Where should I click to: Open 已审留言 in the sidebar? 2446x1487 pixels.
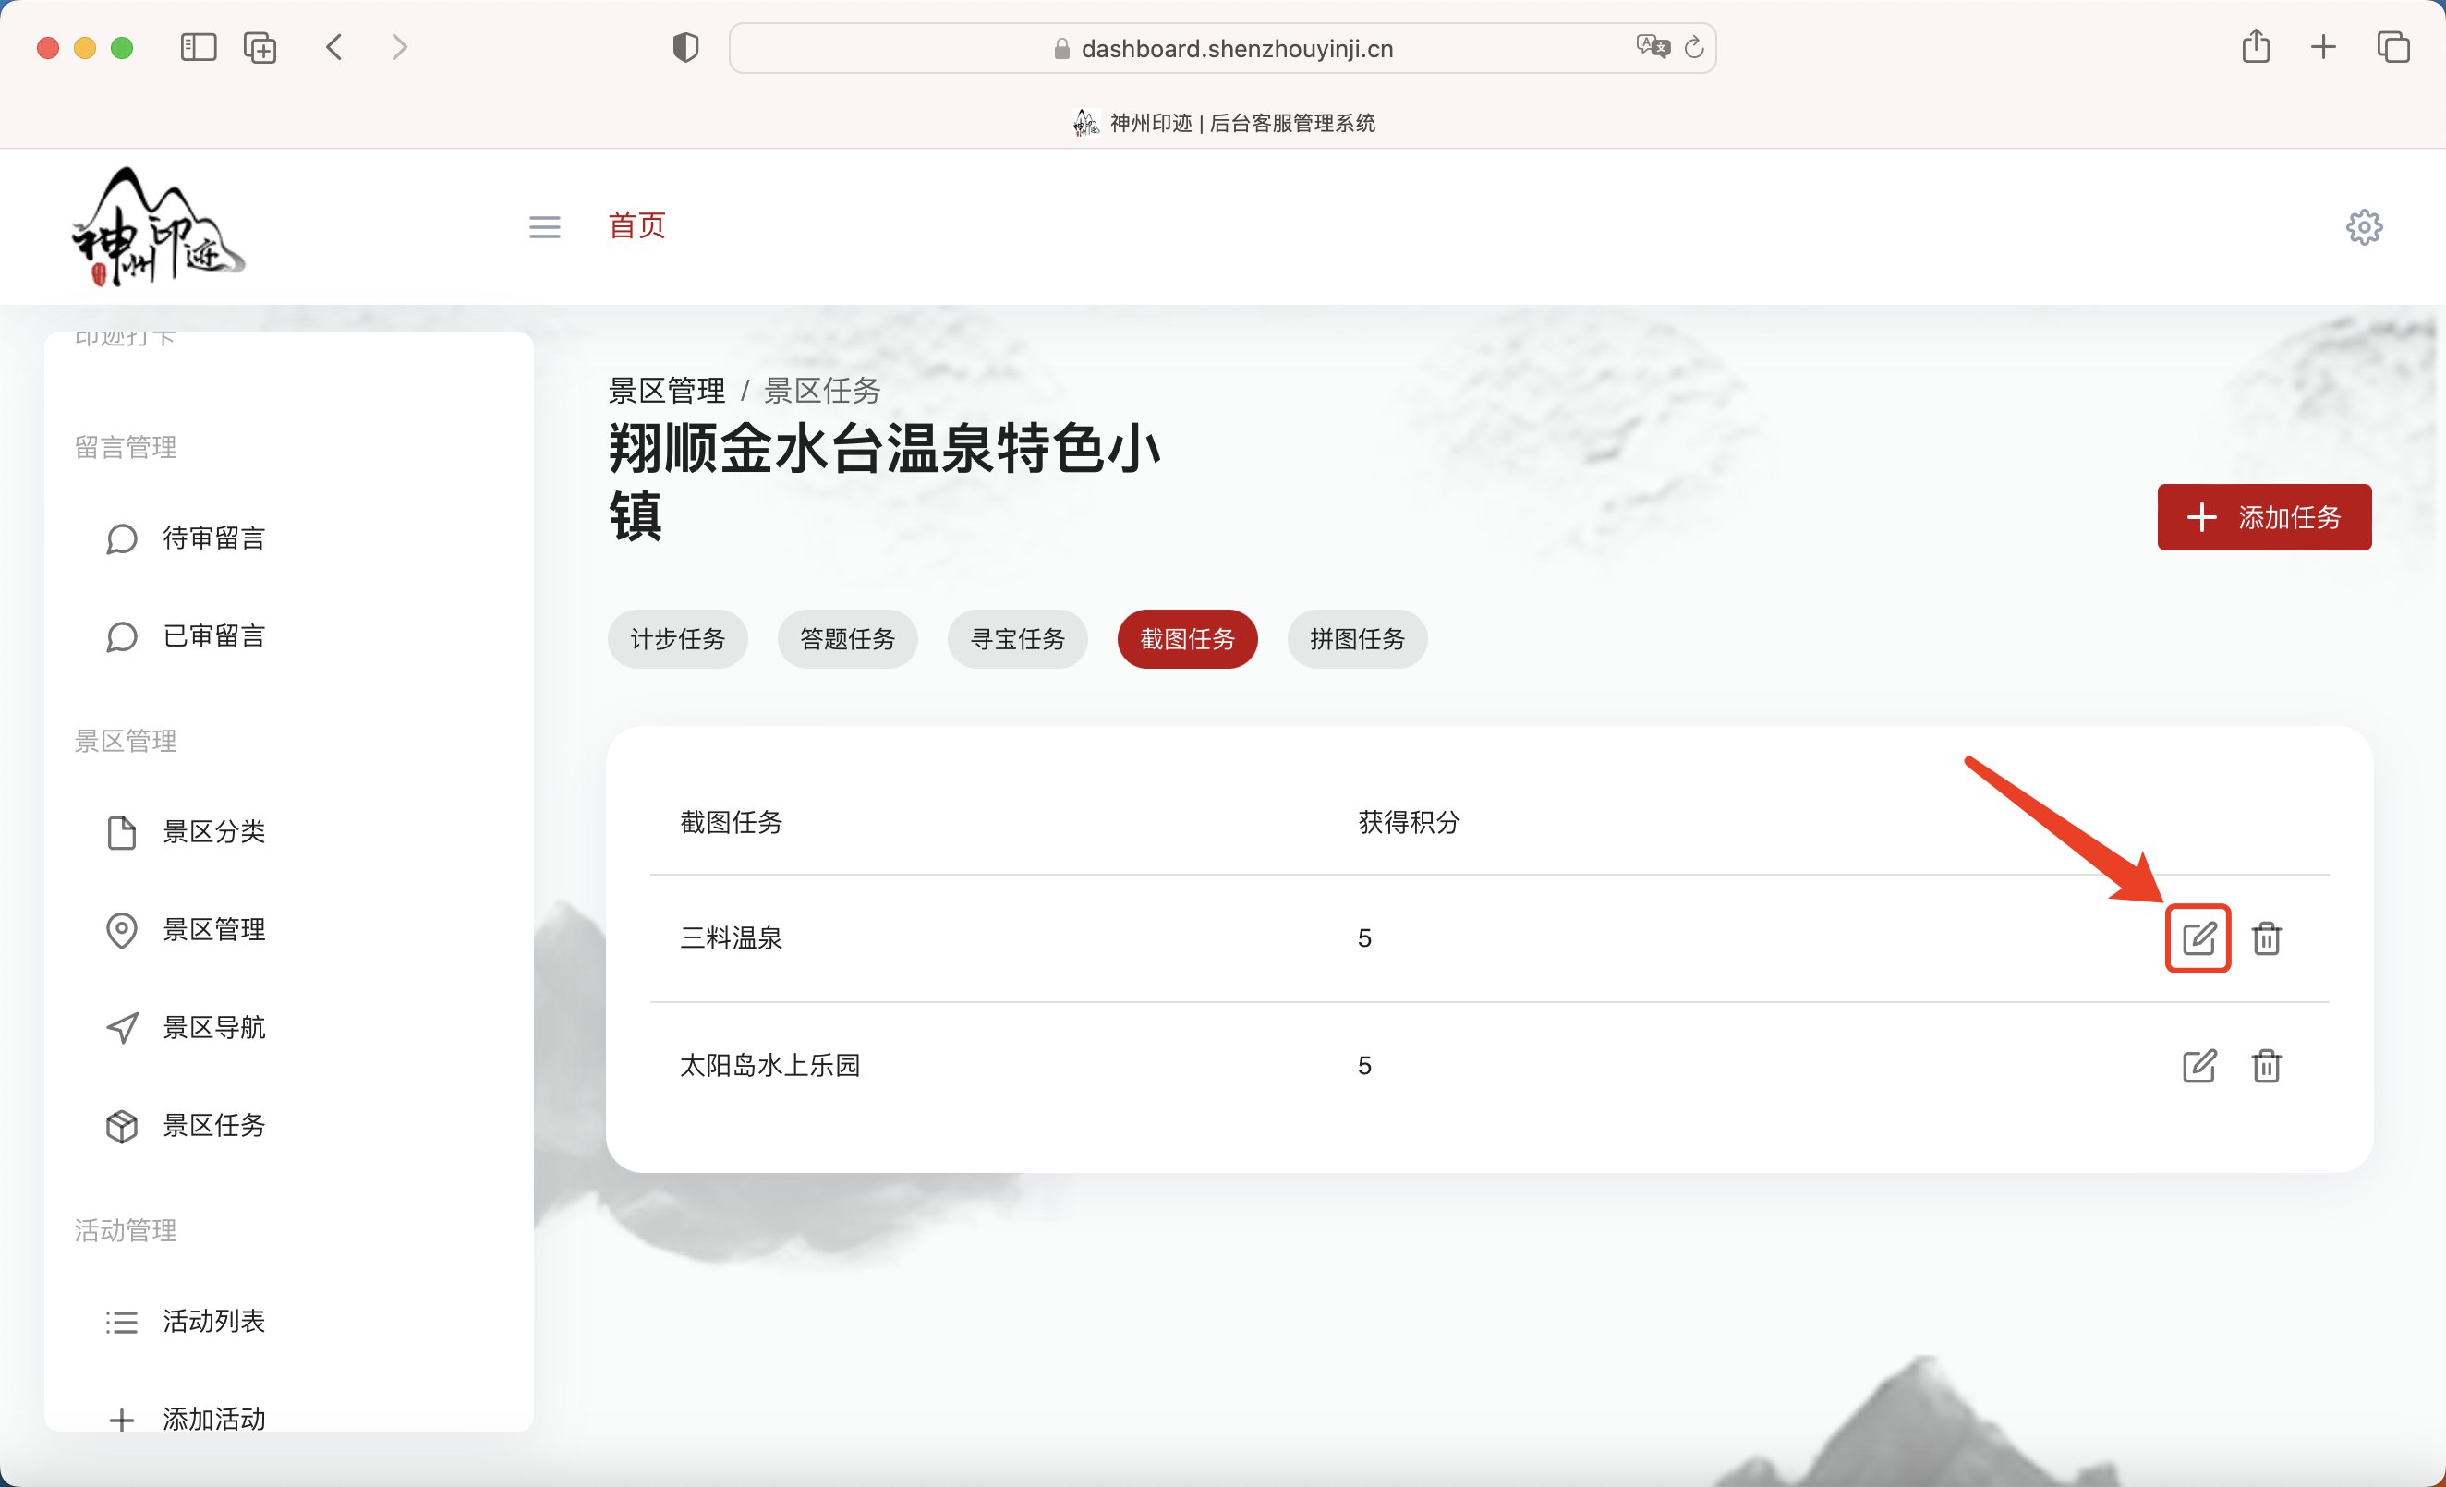point(213,636)
